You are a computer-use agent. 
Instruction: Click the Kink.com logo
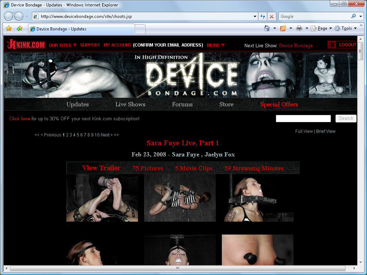(x=26, y=44)
